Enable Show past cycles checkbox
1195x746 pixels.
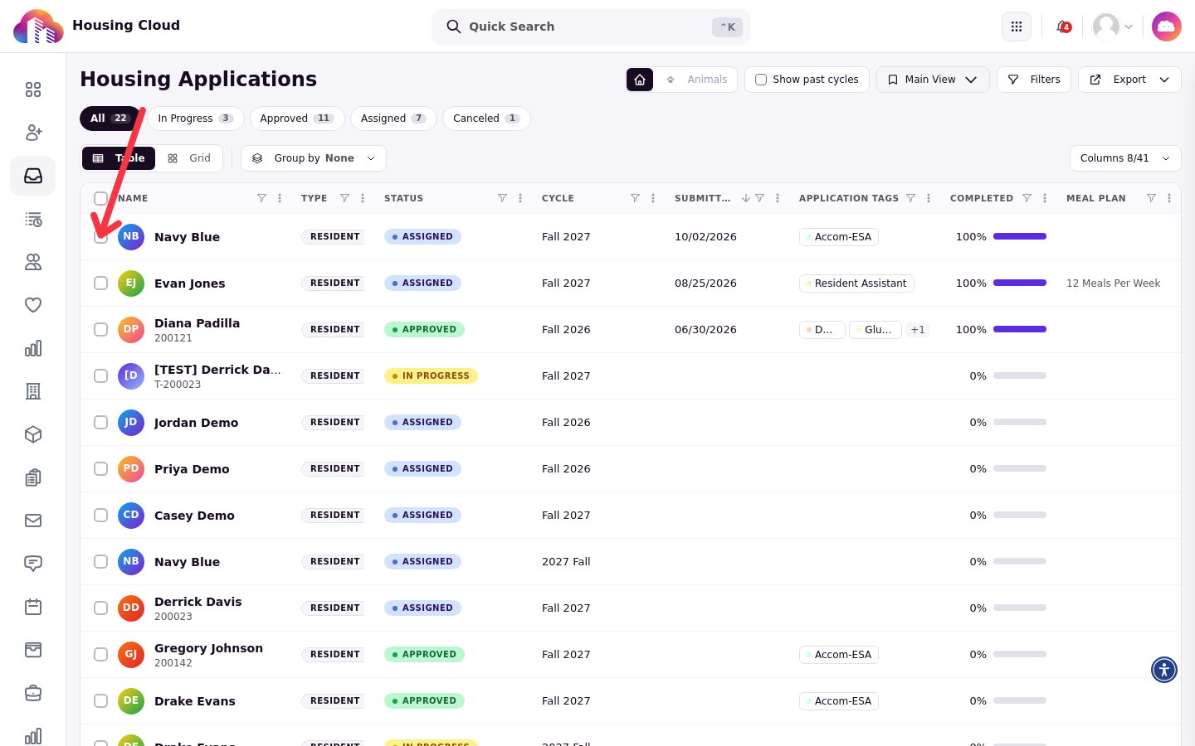[x=761, y=80]
